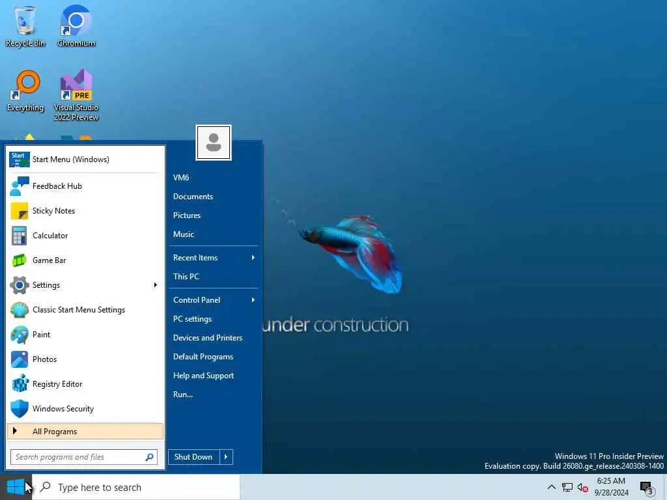
Task: Open Sticky Notes icon in start menu
Action: click(19, 211)
